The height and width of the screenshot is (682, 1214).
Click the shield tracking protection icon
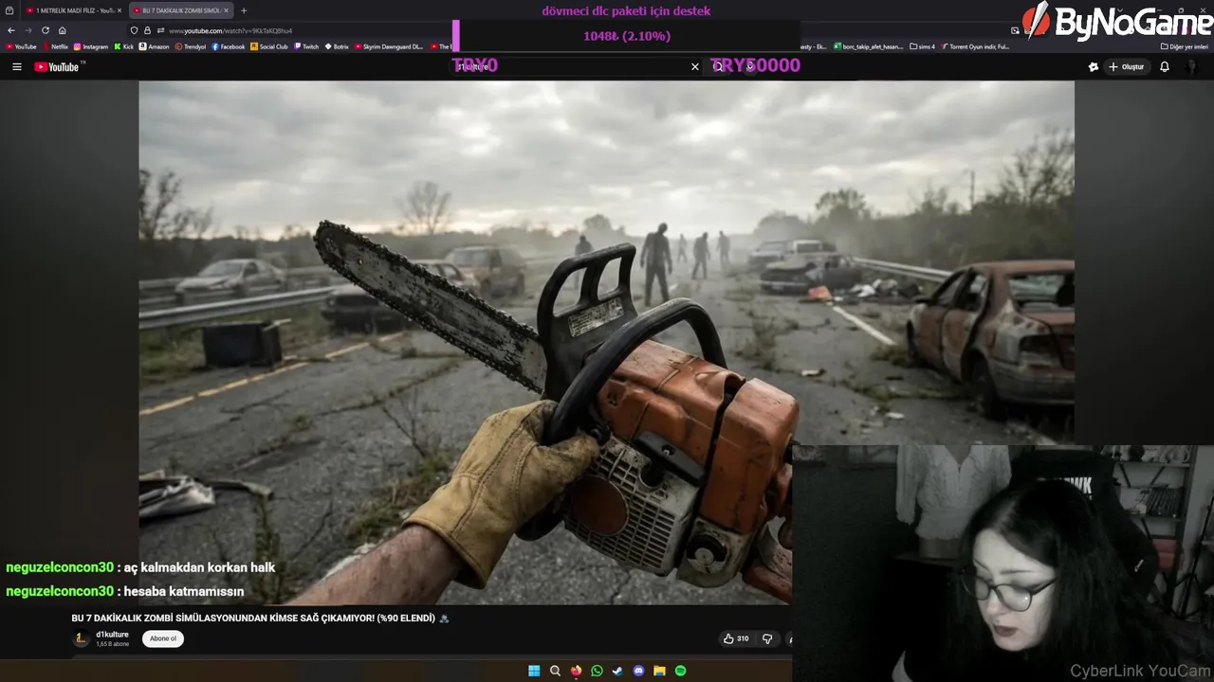point(135,30)
